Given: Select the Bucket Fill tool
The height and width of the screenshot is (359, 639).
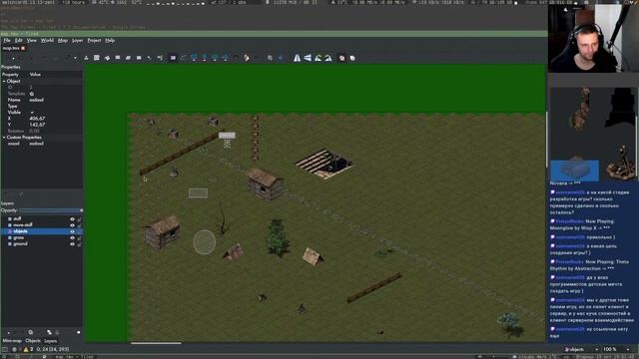Looking at the screenshot, I should pos(107,58).
